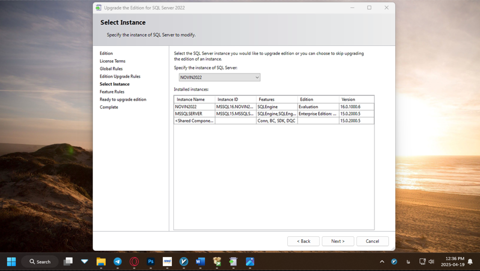Click the Evaluation edition cell
The image size is (480, 271).
[318, 107]
